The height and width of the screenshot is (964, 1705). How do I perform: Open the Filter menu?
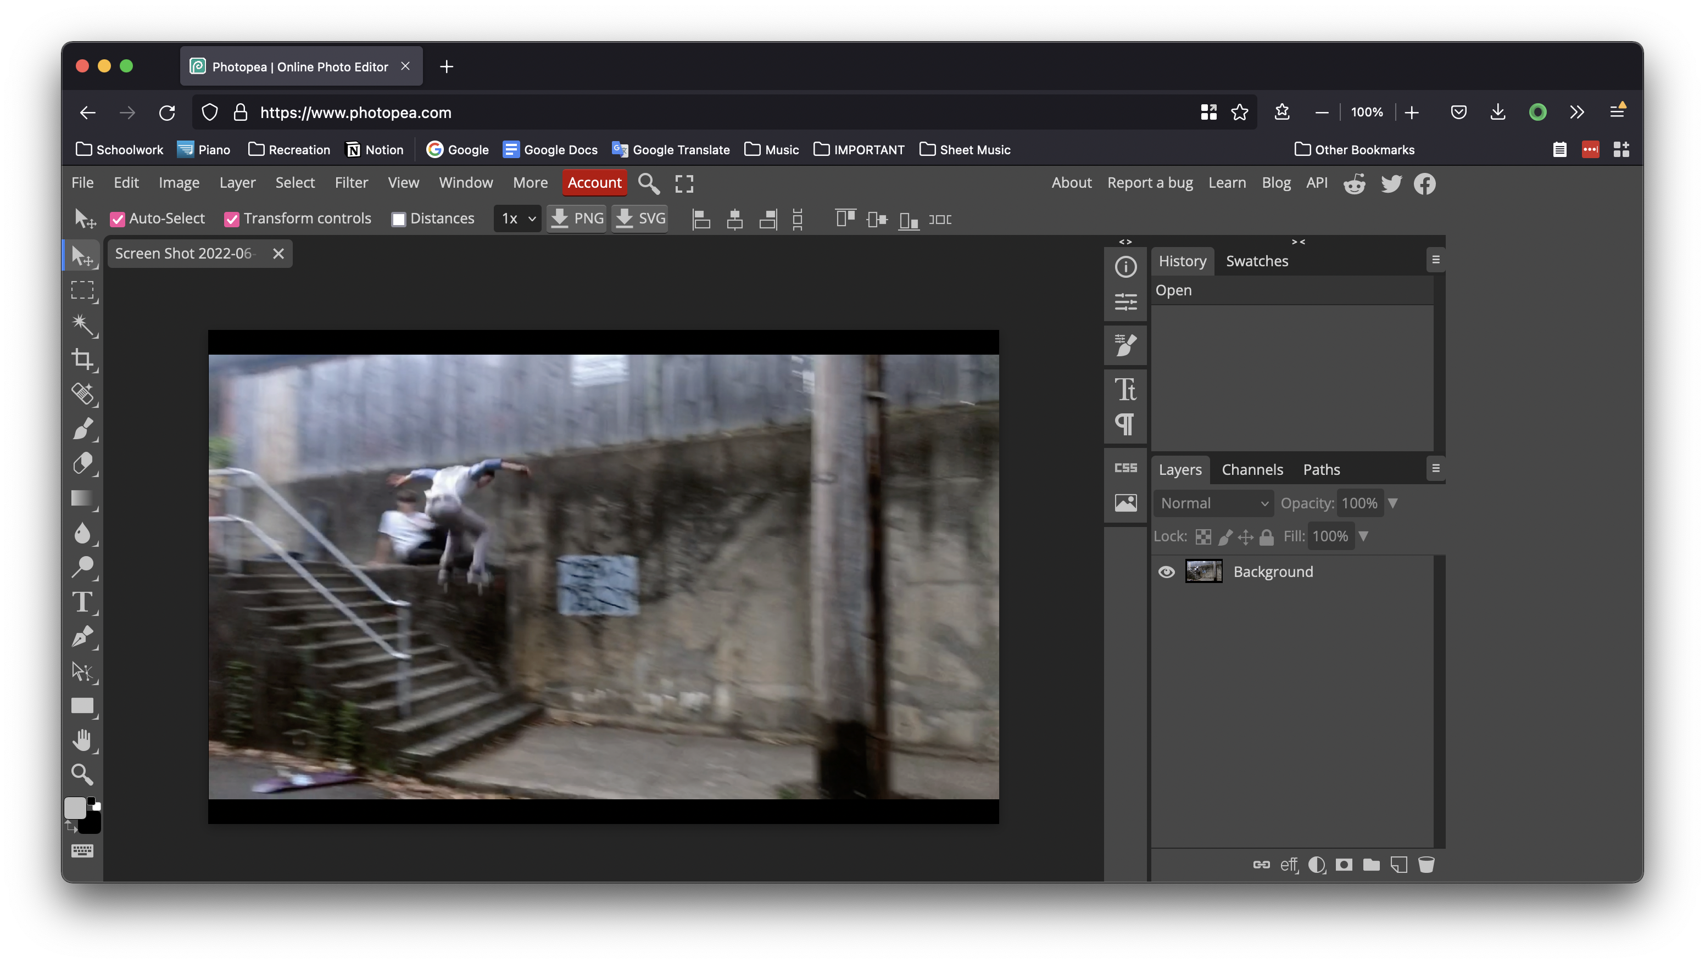pyautogui.click(x=351, y=183)
